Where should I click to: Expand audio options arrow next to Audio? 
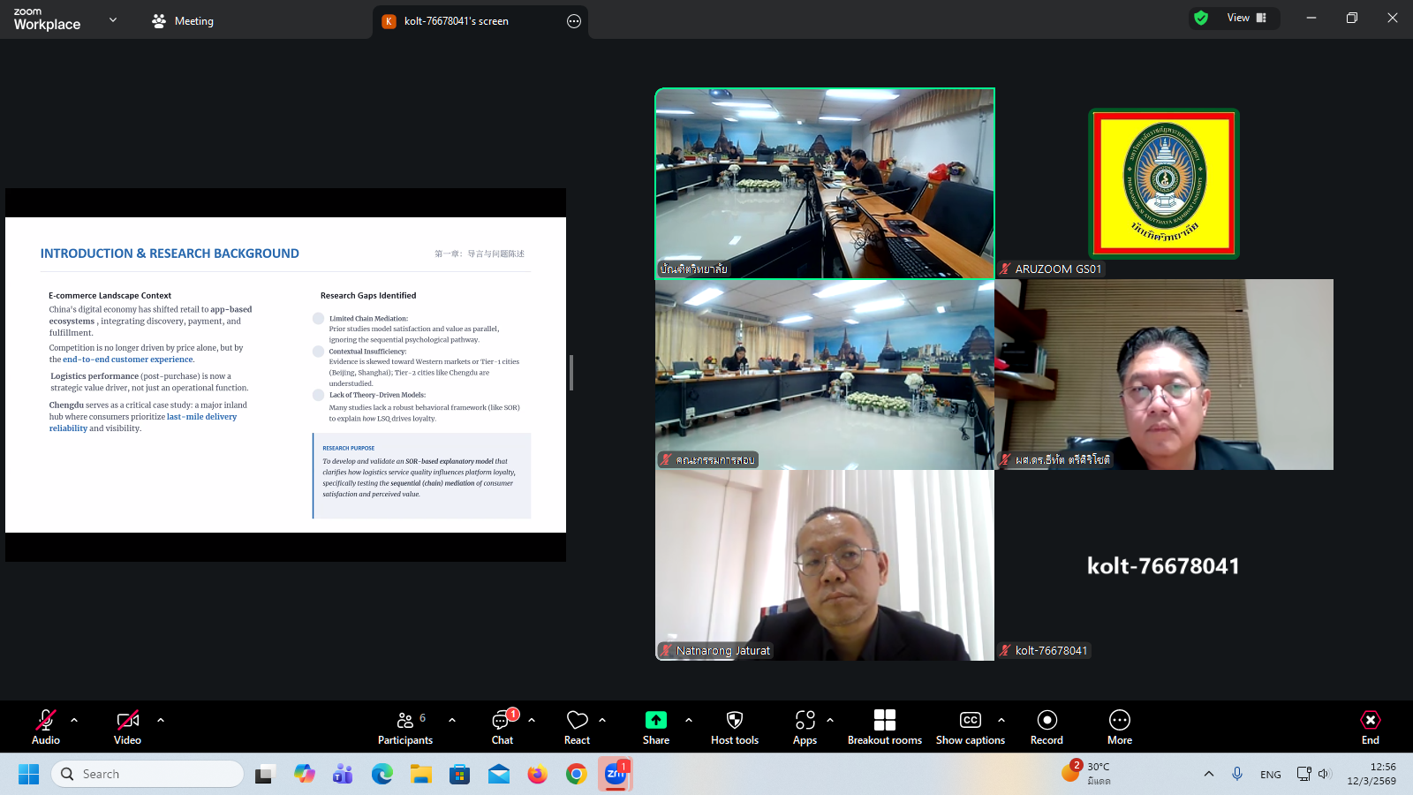pyautogui.click(x=74, y=720)
